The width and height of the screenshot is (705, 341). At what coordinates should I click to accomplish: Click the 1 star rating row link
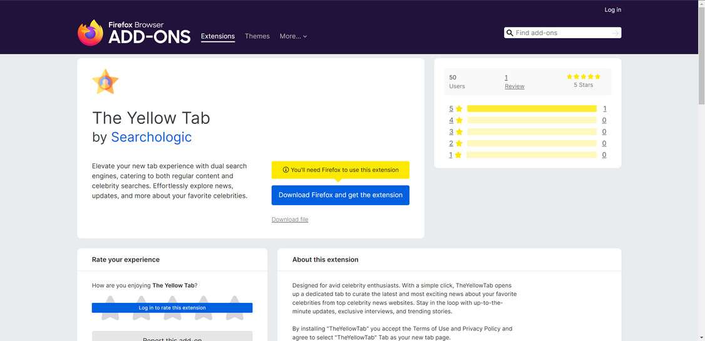coord(455,155)
